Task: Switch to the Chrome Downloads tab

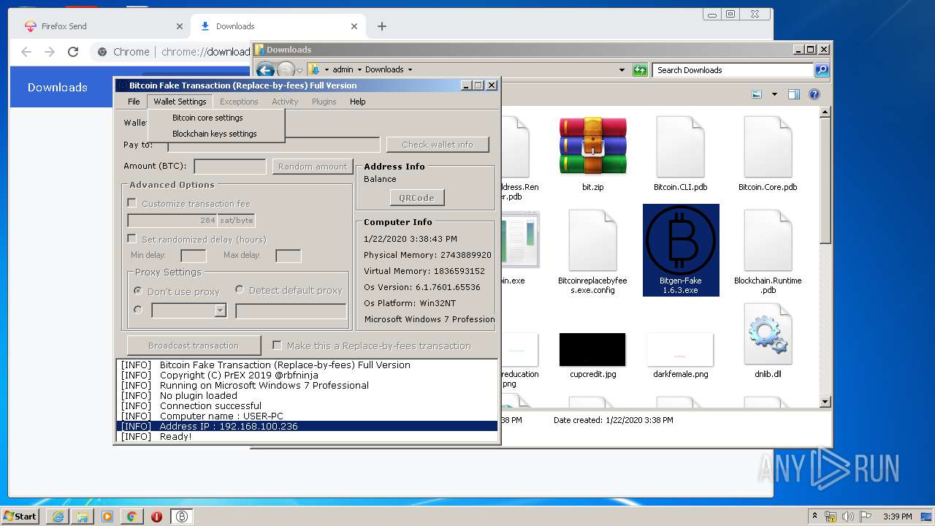Action: click(278, 26)
